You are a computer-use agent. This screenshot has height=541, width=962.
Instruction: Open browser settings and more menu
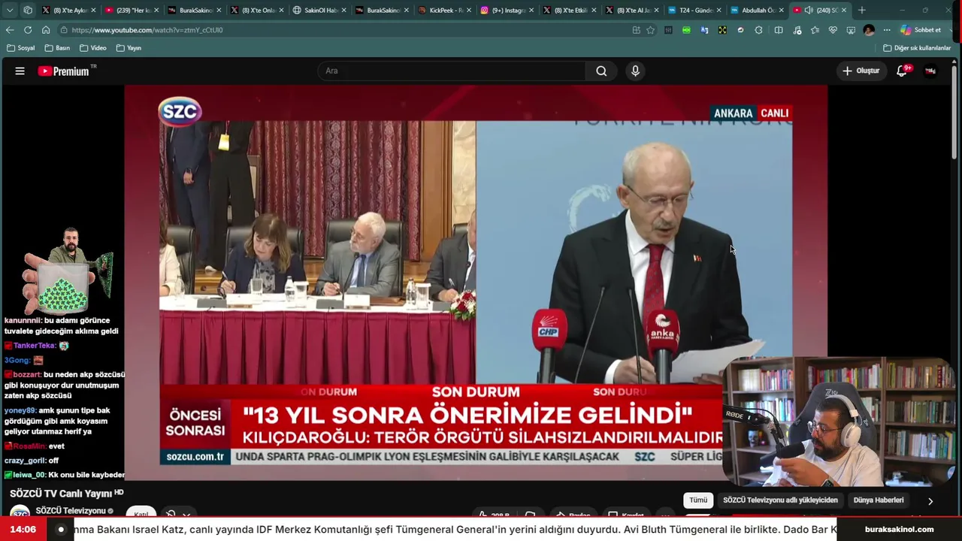coord(887,30)
